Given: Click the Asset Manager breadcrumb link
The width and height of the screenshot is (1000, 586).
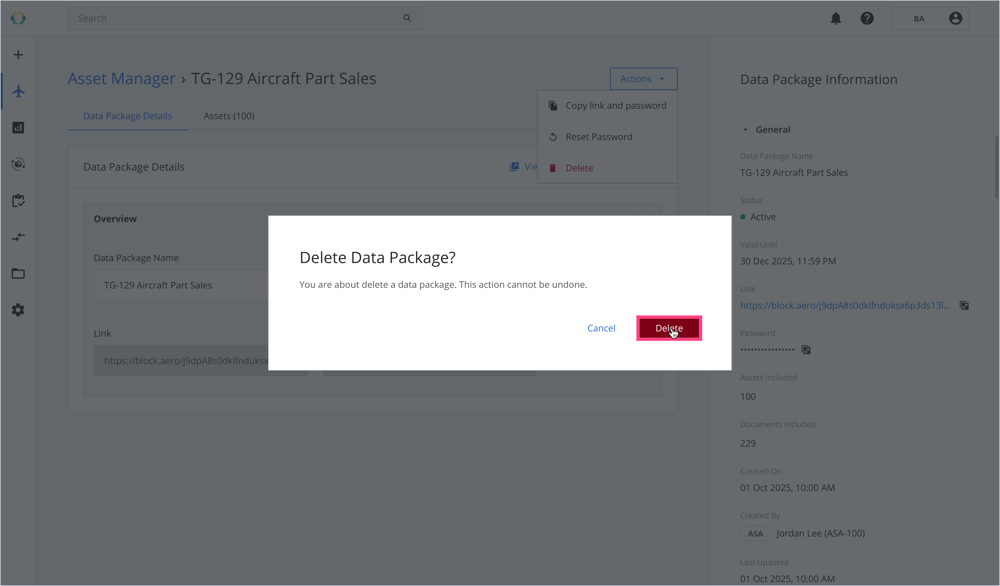Looking at the screenshot, I should coord(121,78).
